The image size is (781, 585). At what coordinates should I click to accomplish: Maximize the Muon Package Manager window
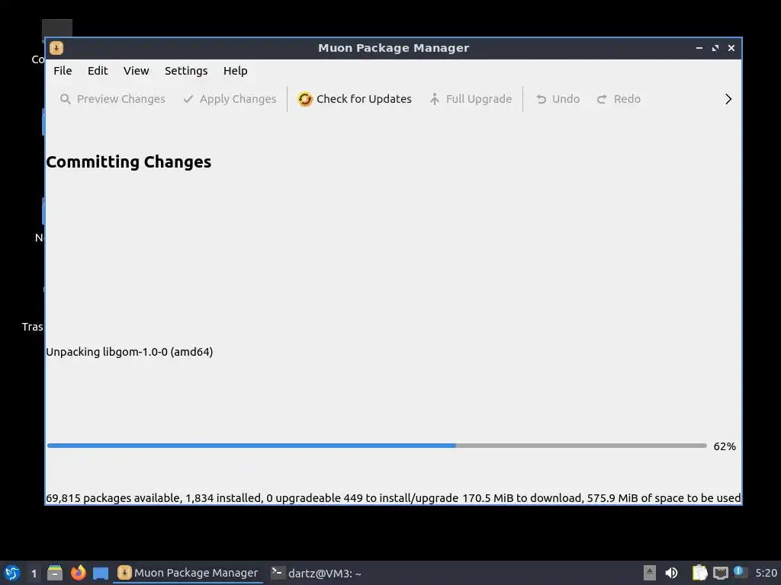pos(715,48)
